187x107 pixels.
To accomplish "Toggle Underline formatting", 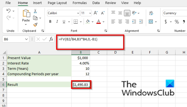I will tap(64, 22).
